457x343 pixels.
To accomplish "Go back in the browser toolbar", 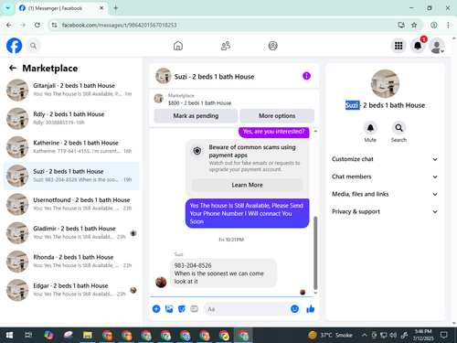I will tap(9, 25).
